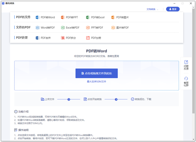Open the 问题反馈 feedback icon

pyautogui.click(x=186, y=65)
